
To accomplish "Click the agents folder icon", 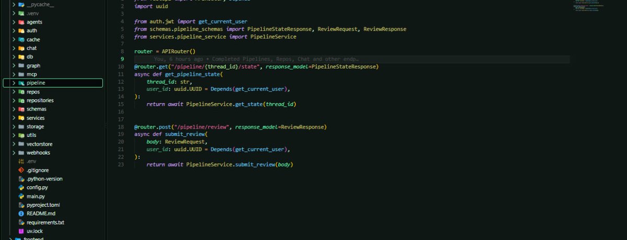I will 21,22.
